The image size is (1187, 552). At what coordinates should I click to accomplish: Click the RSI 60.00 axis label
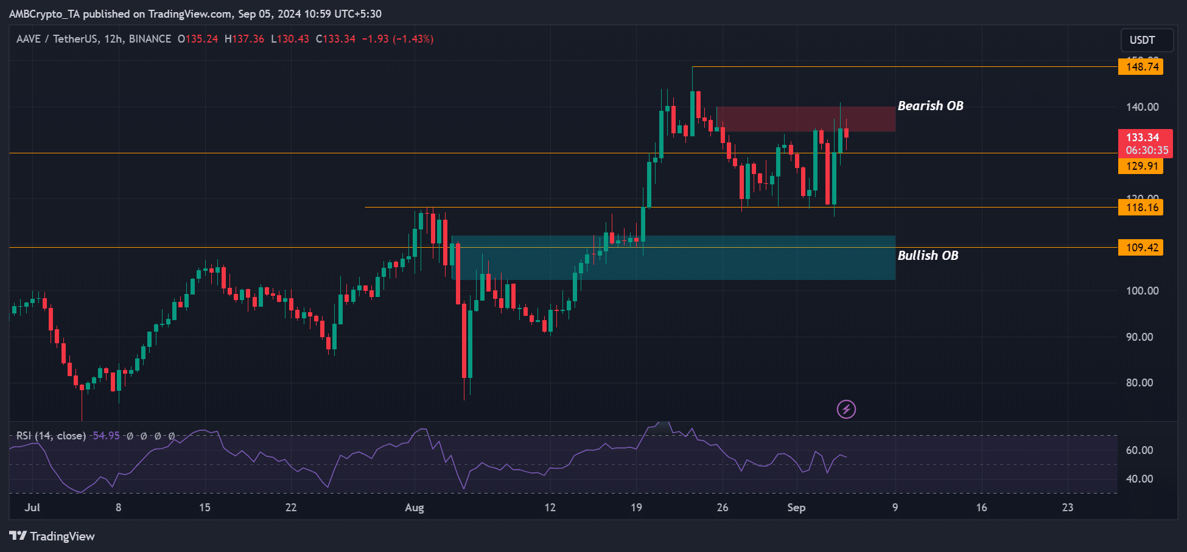point(1140,450)
